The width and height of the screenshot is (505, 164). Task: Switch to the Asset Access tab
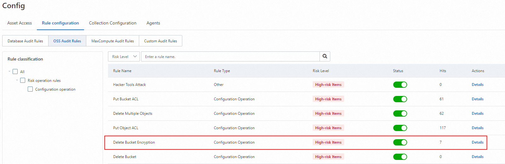tap(20, 23)
